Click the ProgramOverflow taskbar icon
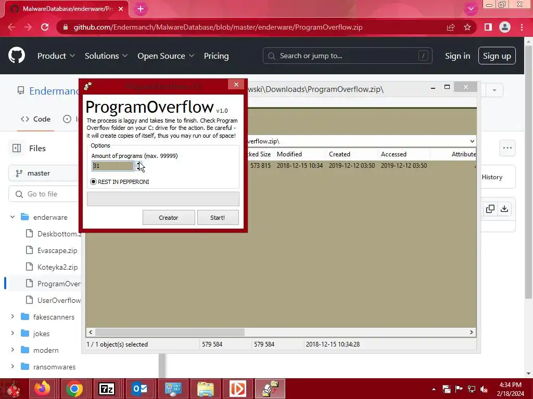The height and width of the screenshot is (399, 533). pyautogui.click(x=270, y=389)
